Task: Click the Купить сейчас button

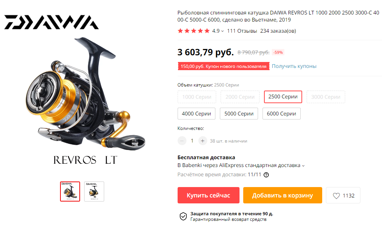Action: [x=208, y=195]
